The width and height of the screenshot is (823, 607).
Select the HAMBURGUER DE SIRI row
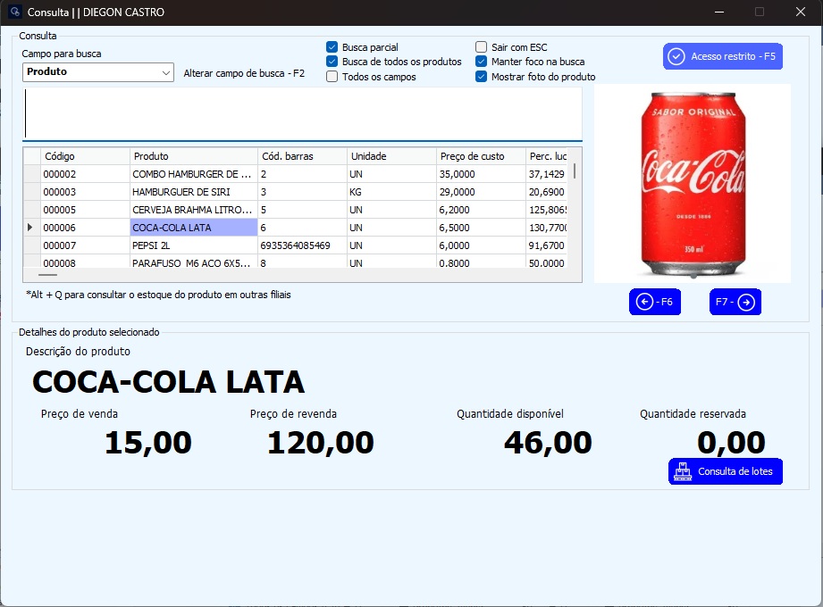(x=193, y=192)
